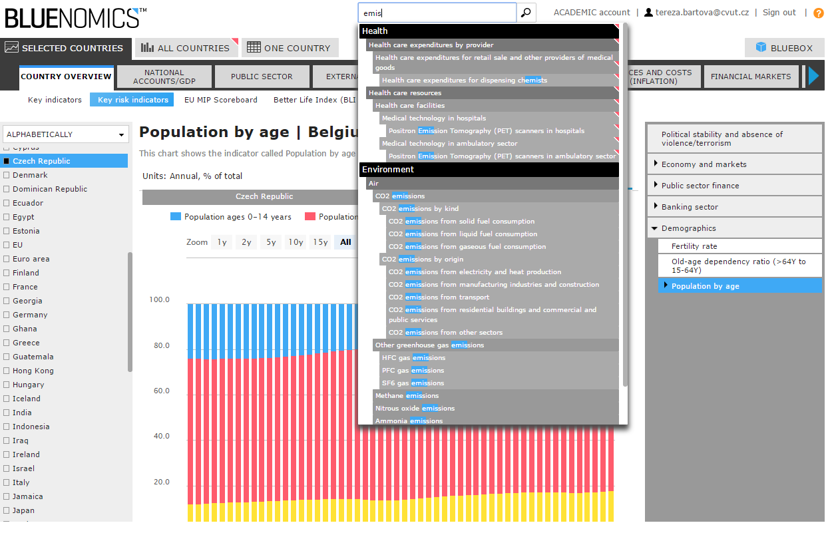Expand Public sector finance section
Image resolution: width=828 pixels, height=539 pixels.
click(735, 186)
